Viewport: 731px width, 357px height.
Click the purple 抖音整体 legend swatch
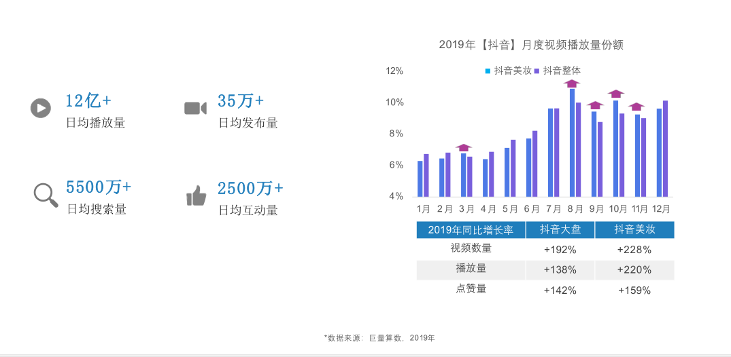click(537, 71)
